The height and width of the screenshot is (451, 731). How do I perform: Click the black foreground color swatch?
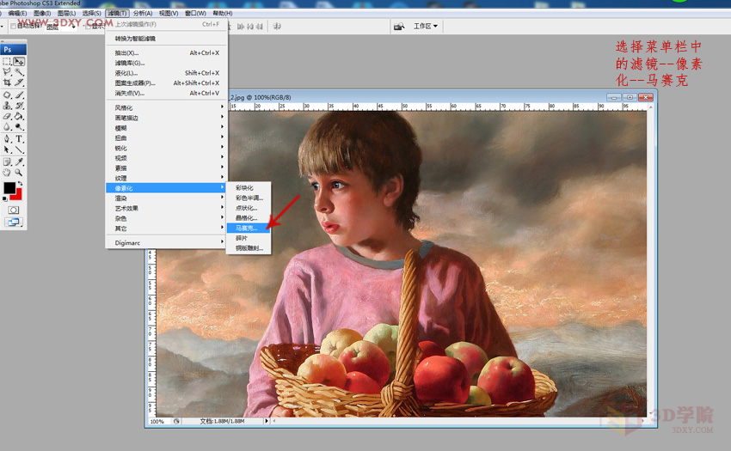[9, 188]
